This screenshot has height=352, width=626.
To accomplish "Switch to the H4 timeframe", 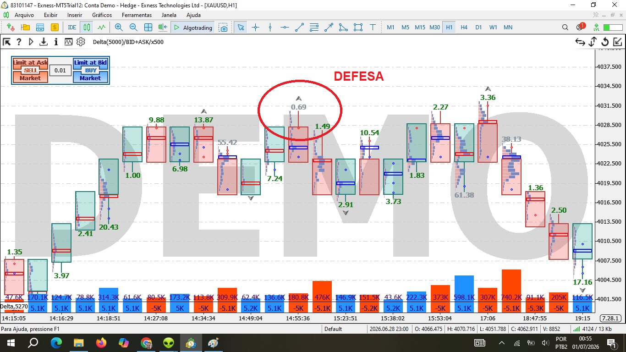I will tap(464, 27).
